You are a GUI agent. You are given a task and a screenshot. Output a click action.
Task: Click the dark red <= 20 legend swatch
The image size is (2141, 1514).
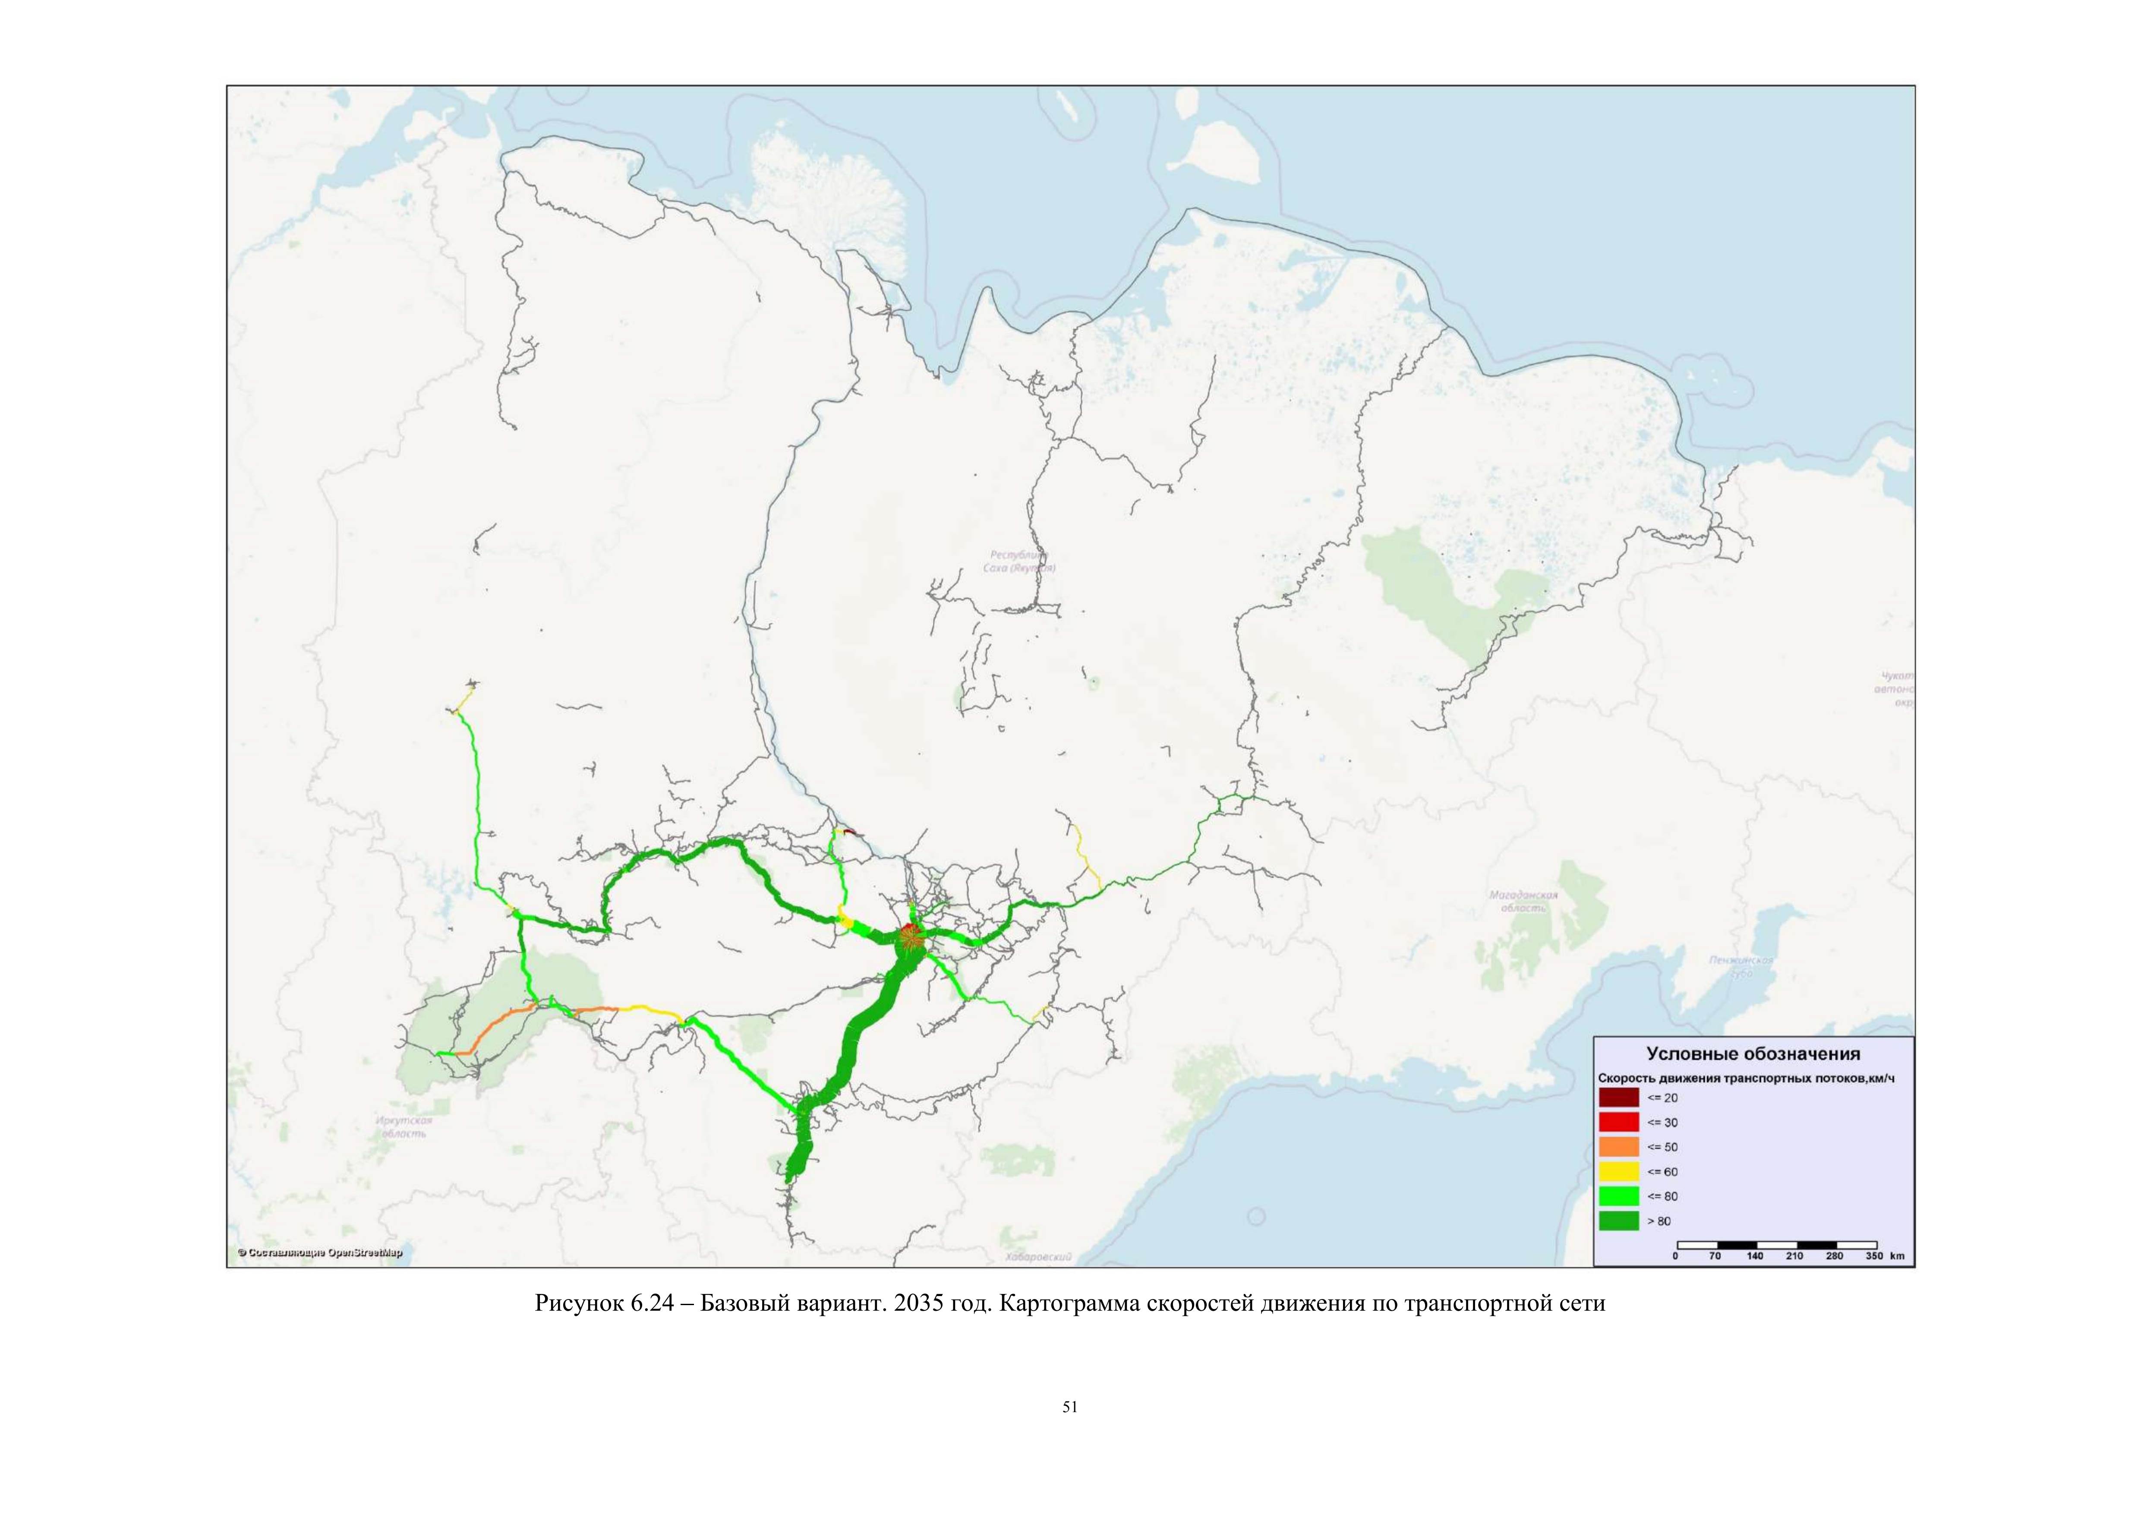[x=1618, y=1097]
